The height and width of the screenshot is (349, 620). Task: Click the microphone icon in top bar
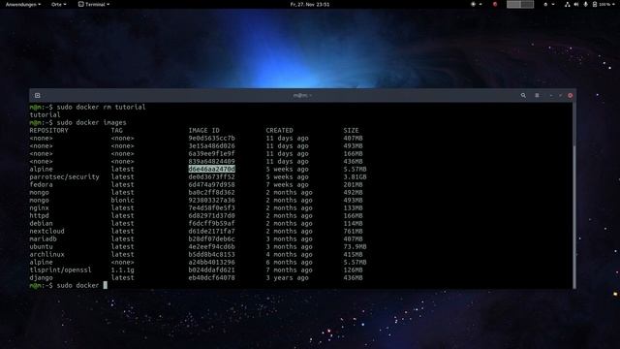pyautogui.click(x=585, y=4)
